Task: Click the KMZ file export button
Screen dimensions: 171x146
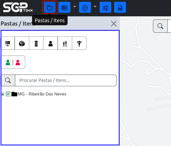Action: click(x=120, y=7)
